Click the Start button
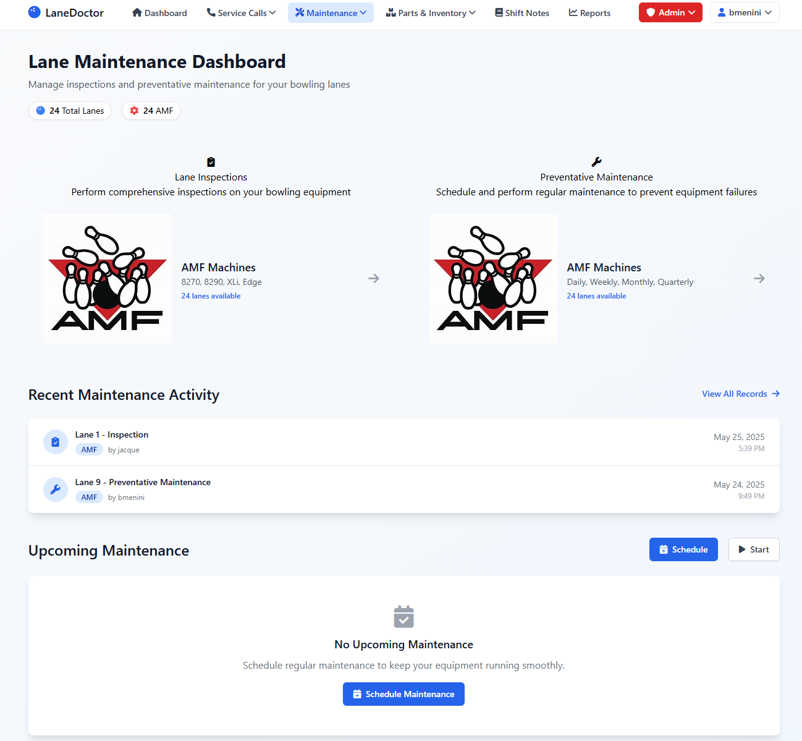Viewport: 802px width, 741px height. tap(754, 549)
